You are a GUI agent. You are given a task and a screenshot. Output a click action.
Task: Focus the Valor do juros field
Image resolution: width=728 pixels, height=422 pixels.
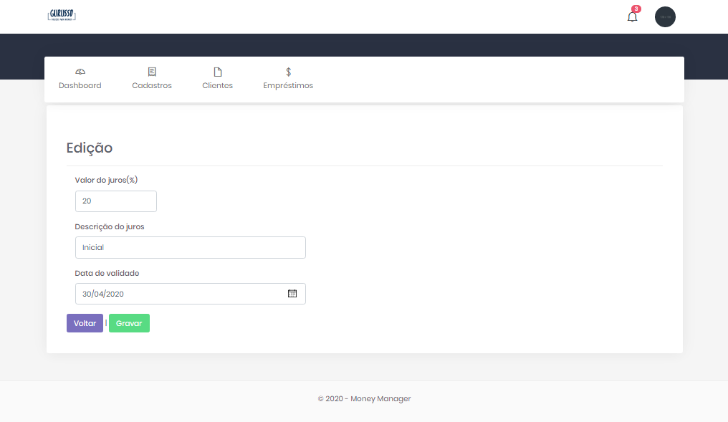pyautogui.click(x=115, y=201)
